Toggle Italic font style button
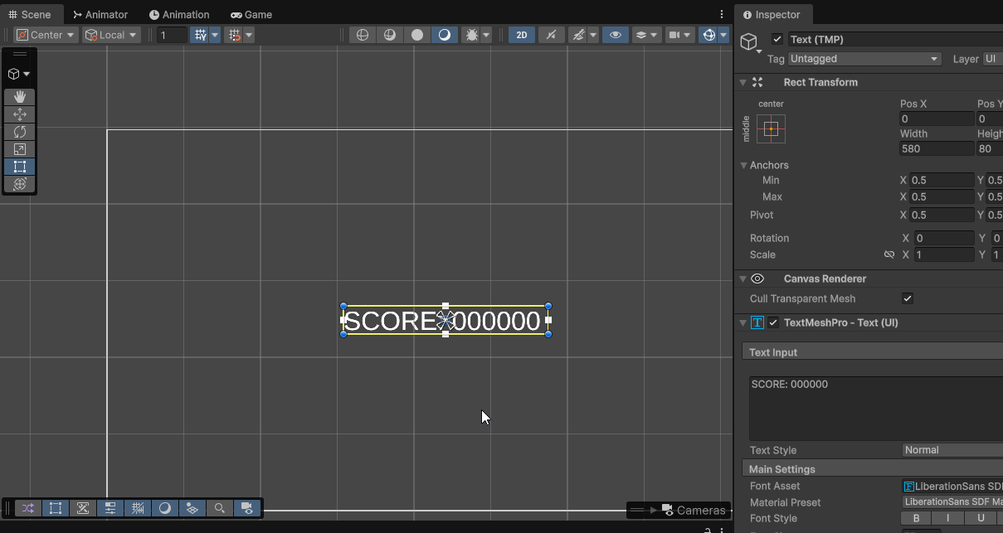 (x=948, y=518)
